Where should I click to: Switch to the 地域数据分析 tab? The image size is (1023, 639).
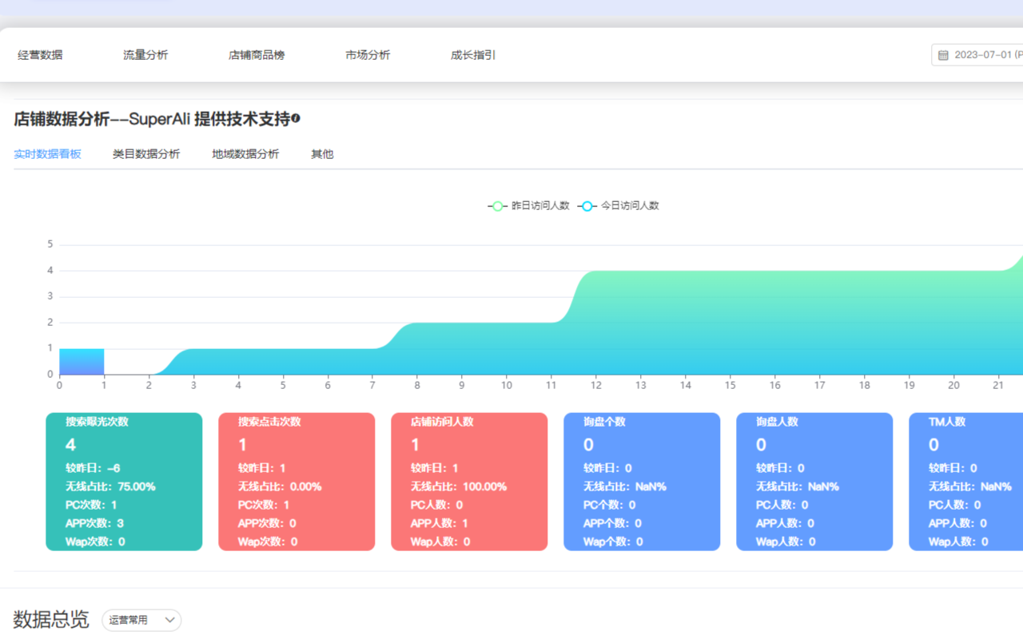(x=245, y=154)
